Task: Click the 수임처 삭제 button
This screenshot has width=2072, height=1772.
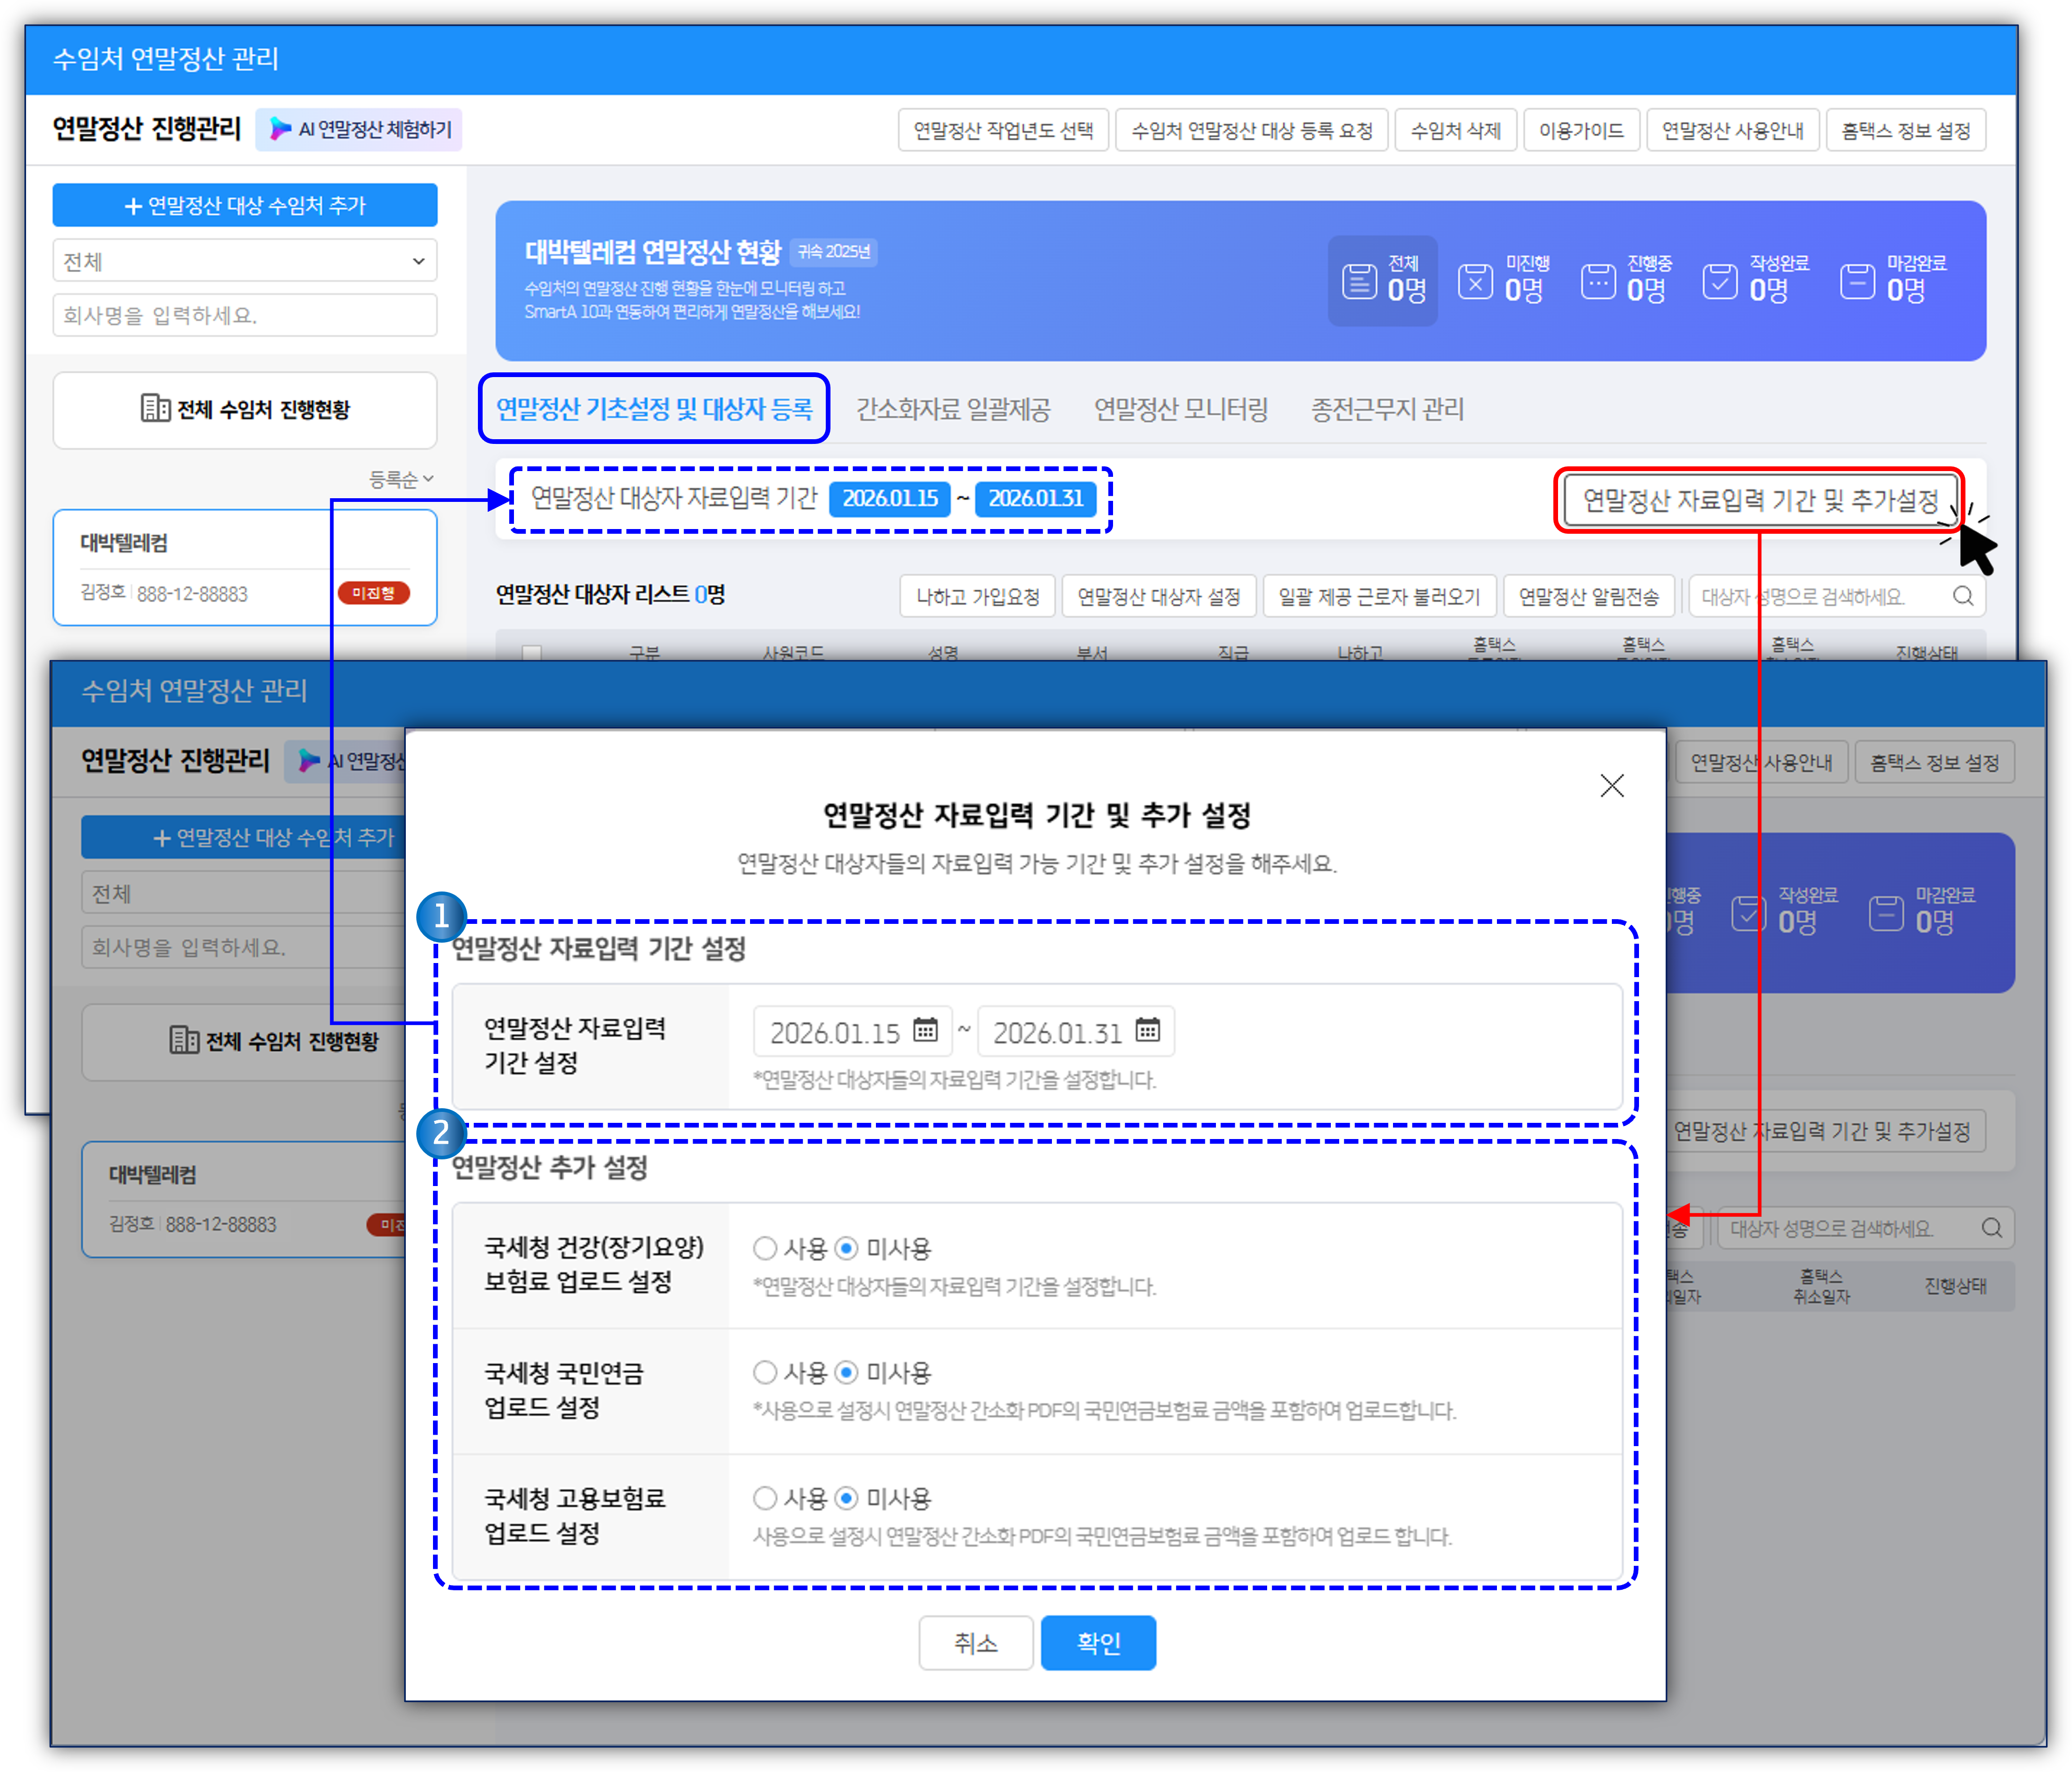Action: (1456, 130)
